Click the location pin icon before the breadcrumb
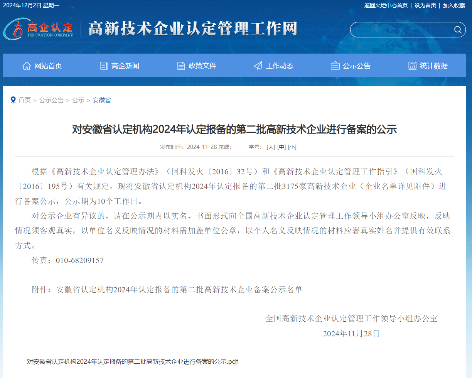The height and width of the screenshot is (378, 472). pos(13,100)
